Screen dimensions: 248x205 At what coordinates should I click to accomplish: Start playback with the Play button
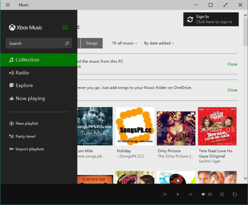pyautogui.click(x=178, y=194)
